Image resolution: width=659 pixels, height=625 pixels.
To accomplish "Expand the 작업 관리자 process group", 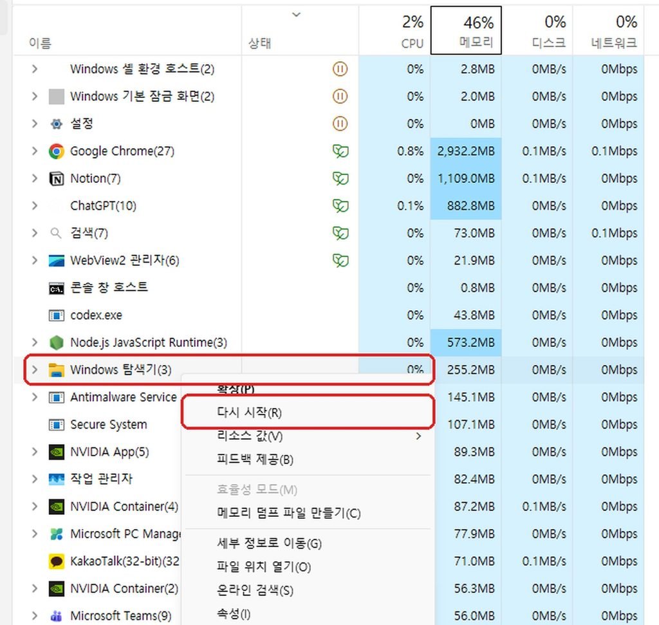I will point(35,479).
